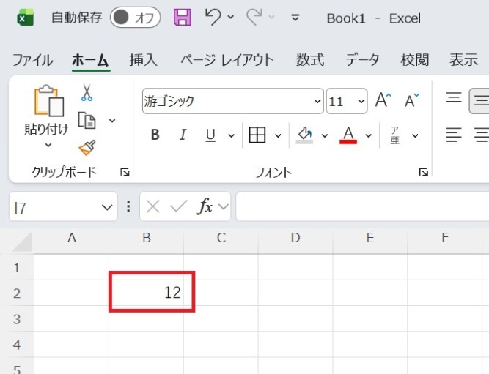Open underline style dropdown arrow
The width and height of the screenshot is (489, 374).
click(x=231, y=135)
